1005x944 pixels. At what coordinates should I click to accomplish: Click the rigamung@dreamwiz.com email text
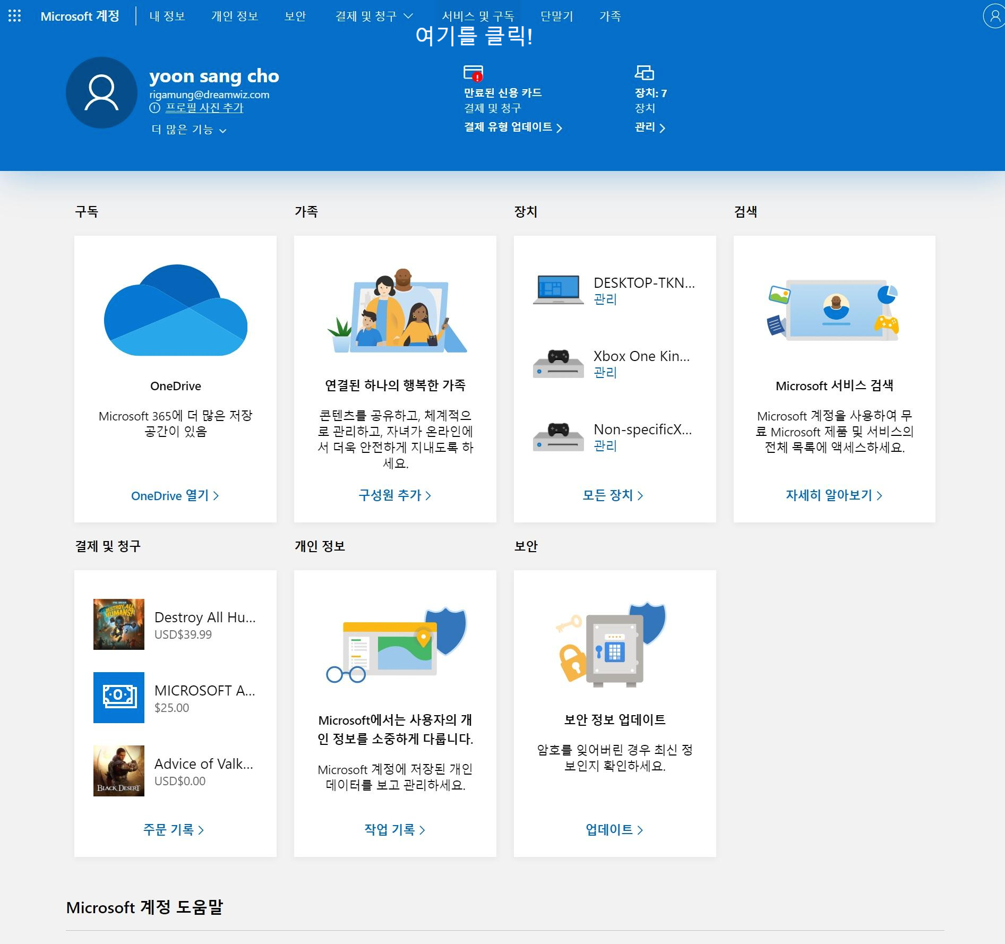[x=209, y=95]
